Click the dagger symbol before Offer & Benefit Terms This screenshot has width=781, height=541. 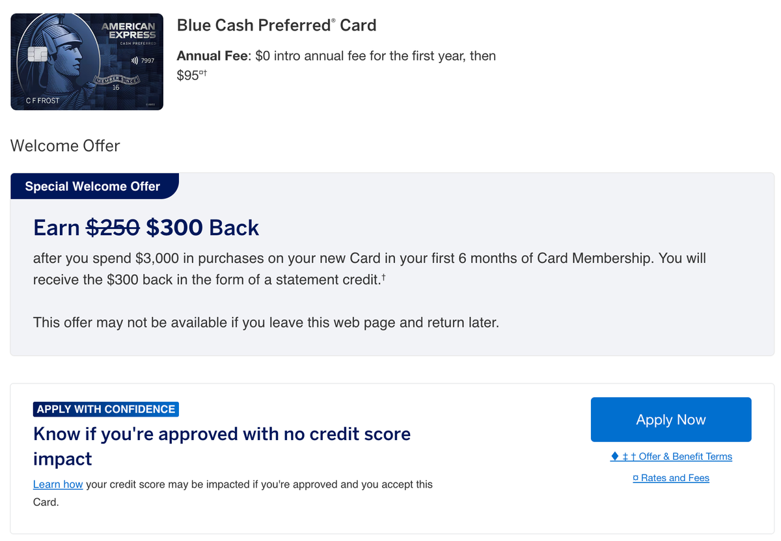[633, 456]
